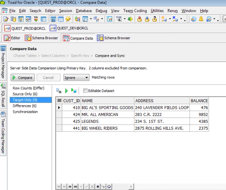
Task: Click the grid column chooser icon left of CUST_ID
Action: [x=59, y=100]
